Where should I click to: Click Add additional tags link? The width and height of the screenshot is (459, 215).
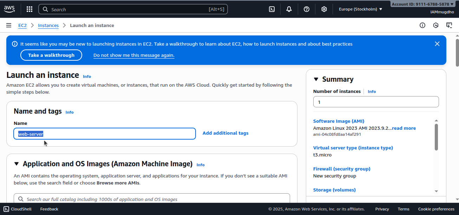tap(225, 133)
